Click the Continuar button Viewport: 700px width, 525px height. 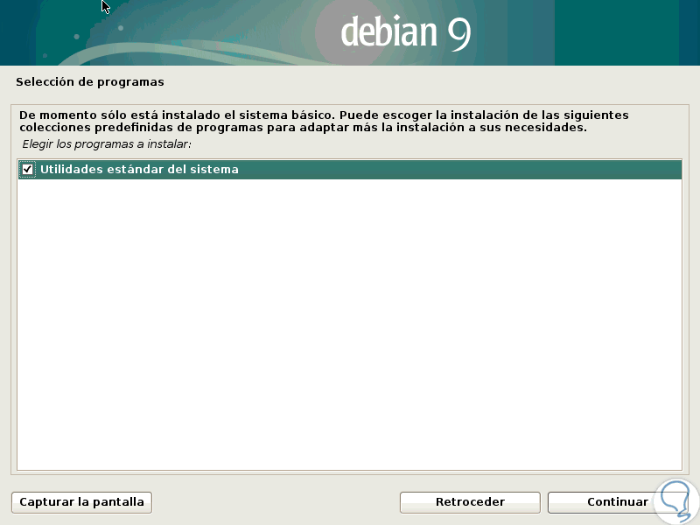tap(618, 502)
